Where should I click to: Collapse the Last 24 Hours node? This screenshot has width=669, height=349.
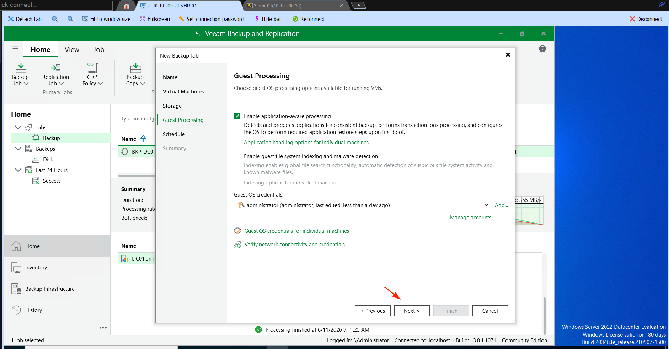coord(18,170)
